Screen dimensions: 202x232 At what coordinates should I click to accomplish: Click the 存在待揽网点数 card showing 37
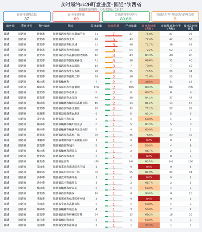(27, 16)
